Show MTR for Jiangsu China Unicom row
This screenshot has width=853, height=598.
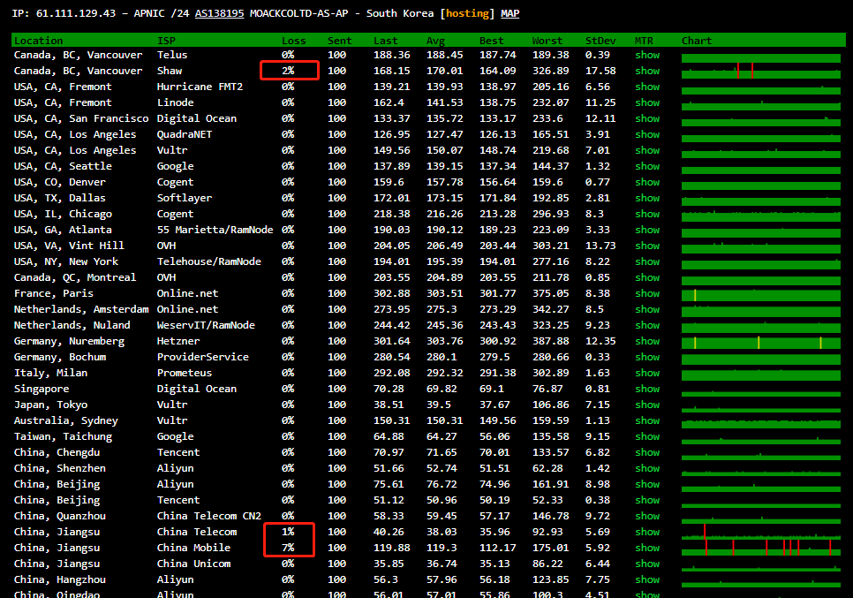[x=647, y=564]
